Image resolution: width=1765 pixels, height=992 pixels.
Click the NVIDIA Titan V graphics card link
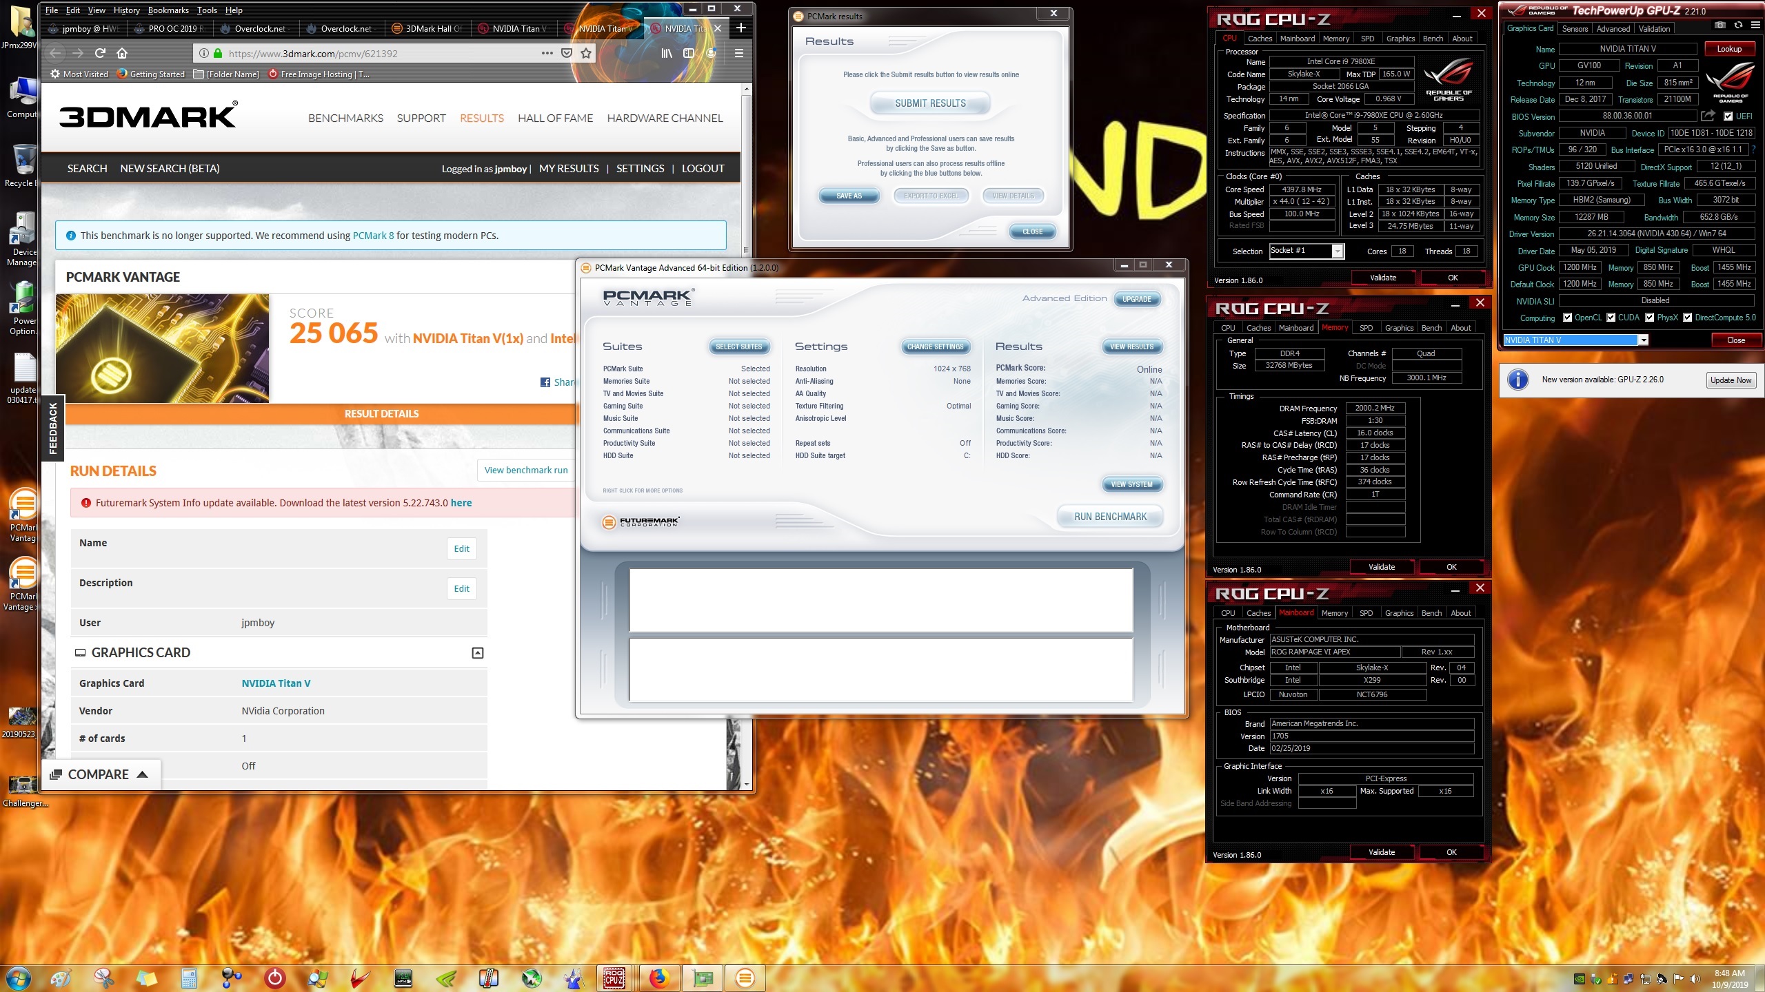(x=276, y=683)
